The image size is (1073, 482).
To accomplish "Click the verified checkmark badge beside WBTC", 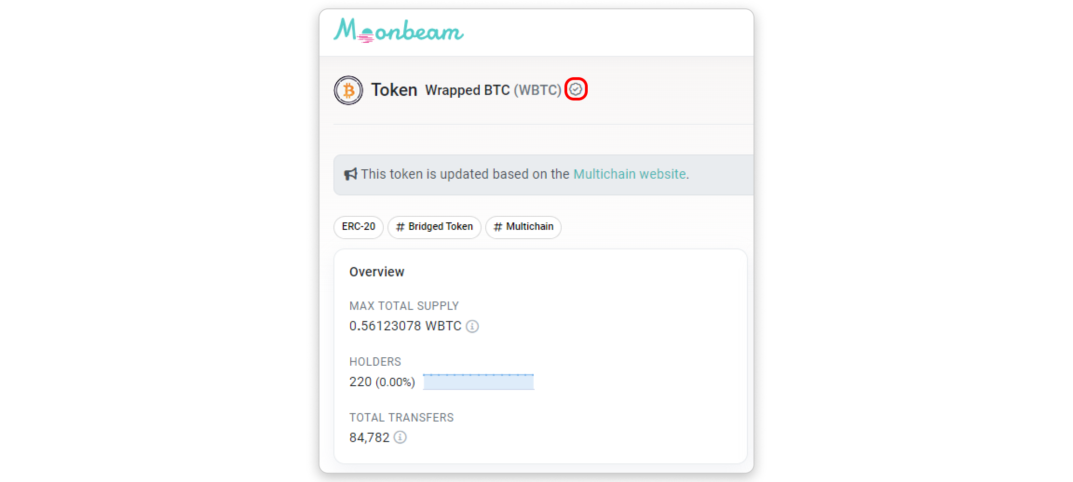I will tap(576, 89).
